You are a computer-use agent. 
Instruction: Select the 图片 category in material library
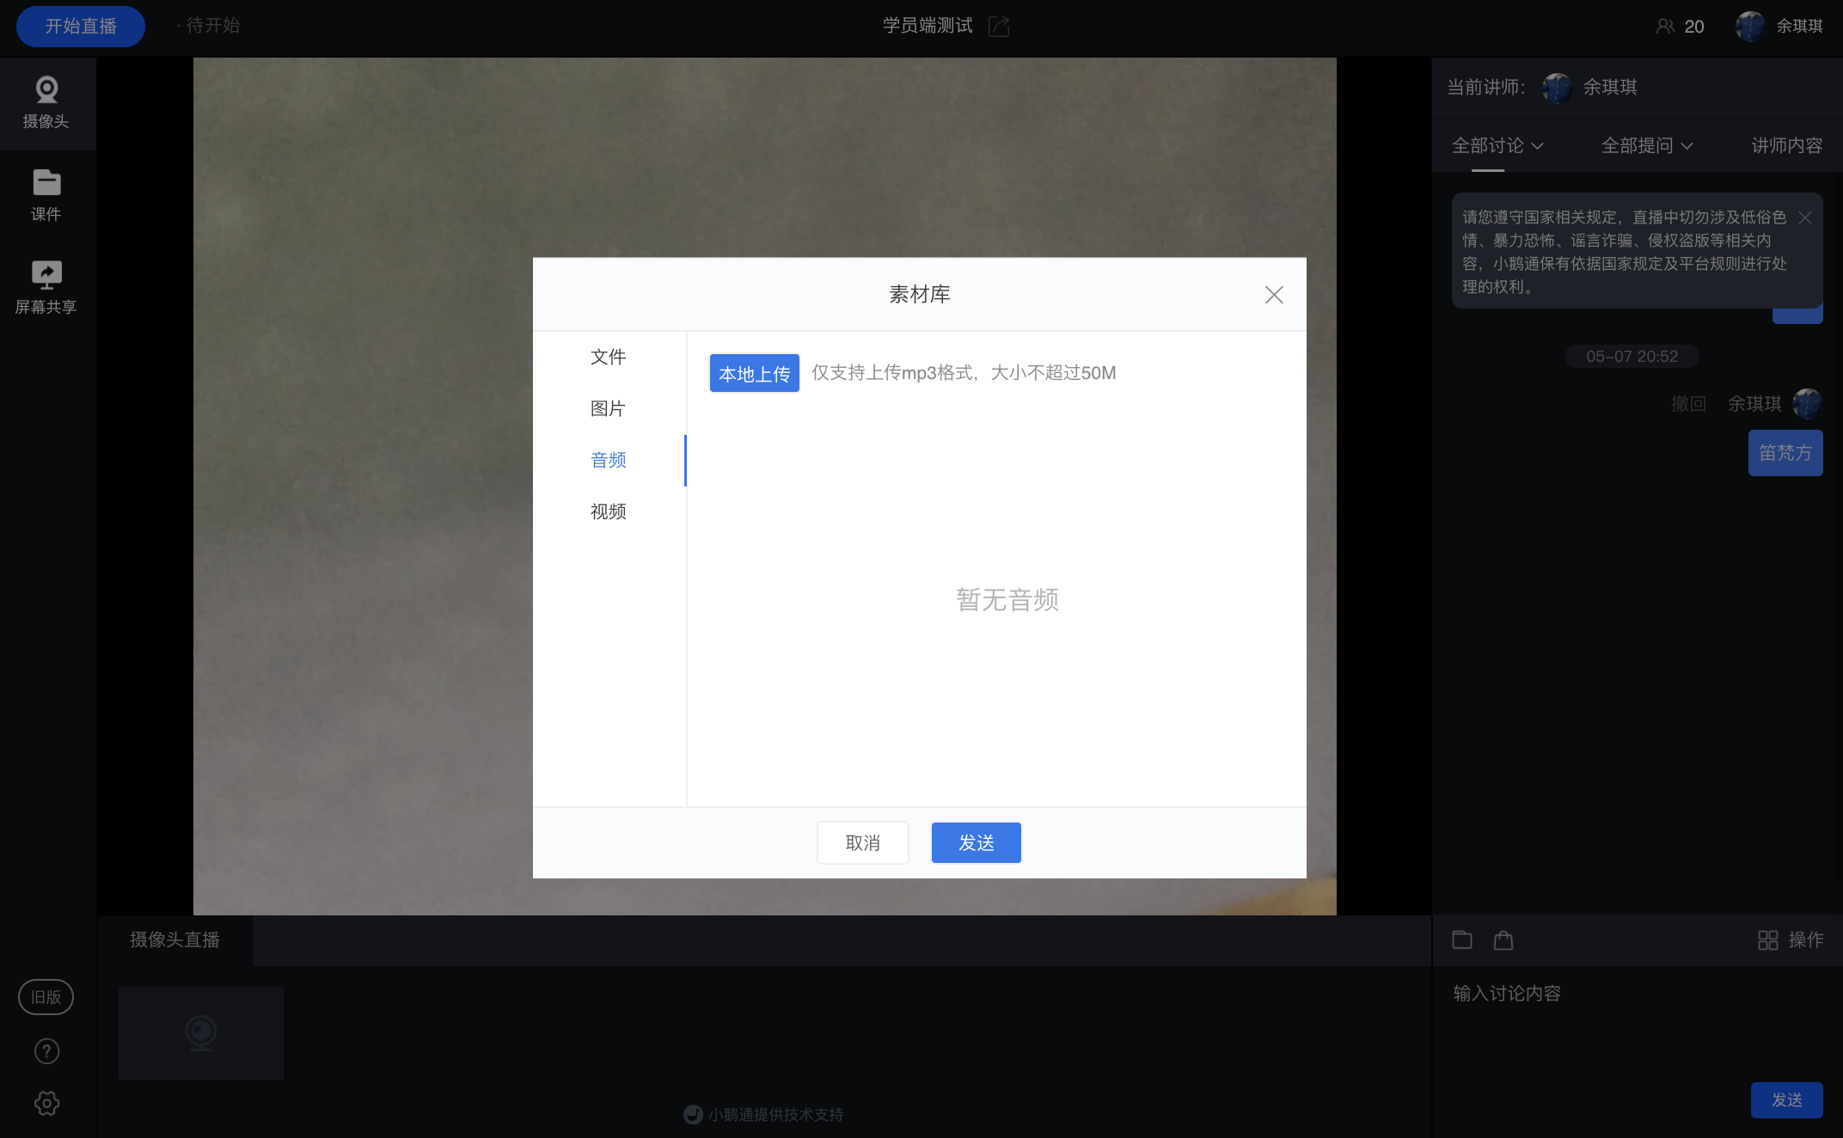click(608, 408)
